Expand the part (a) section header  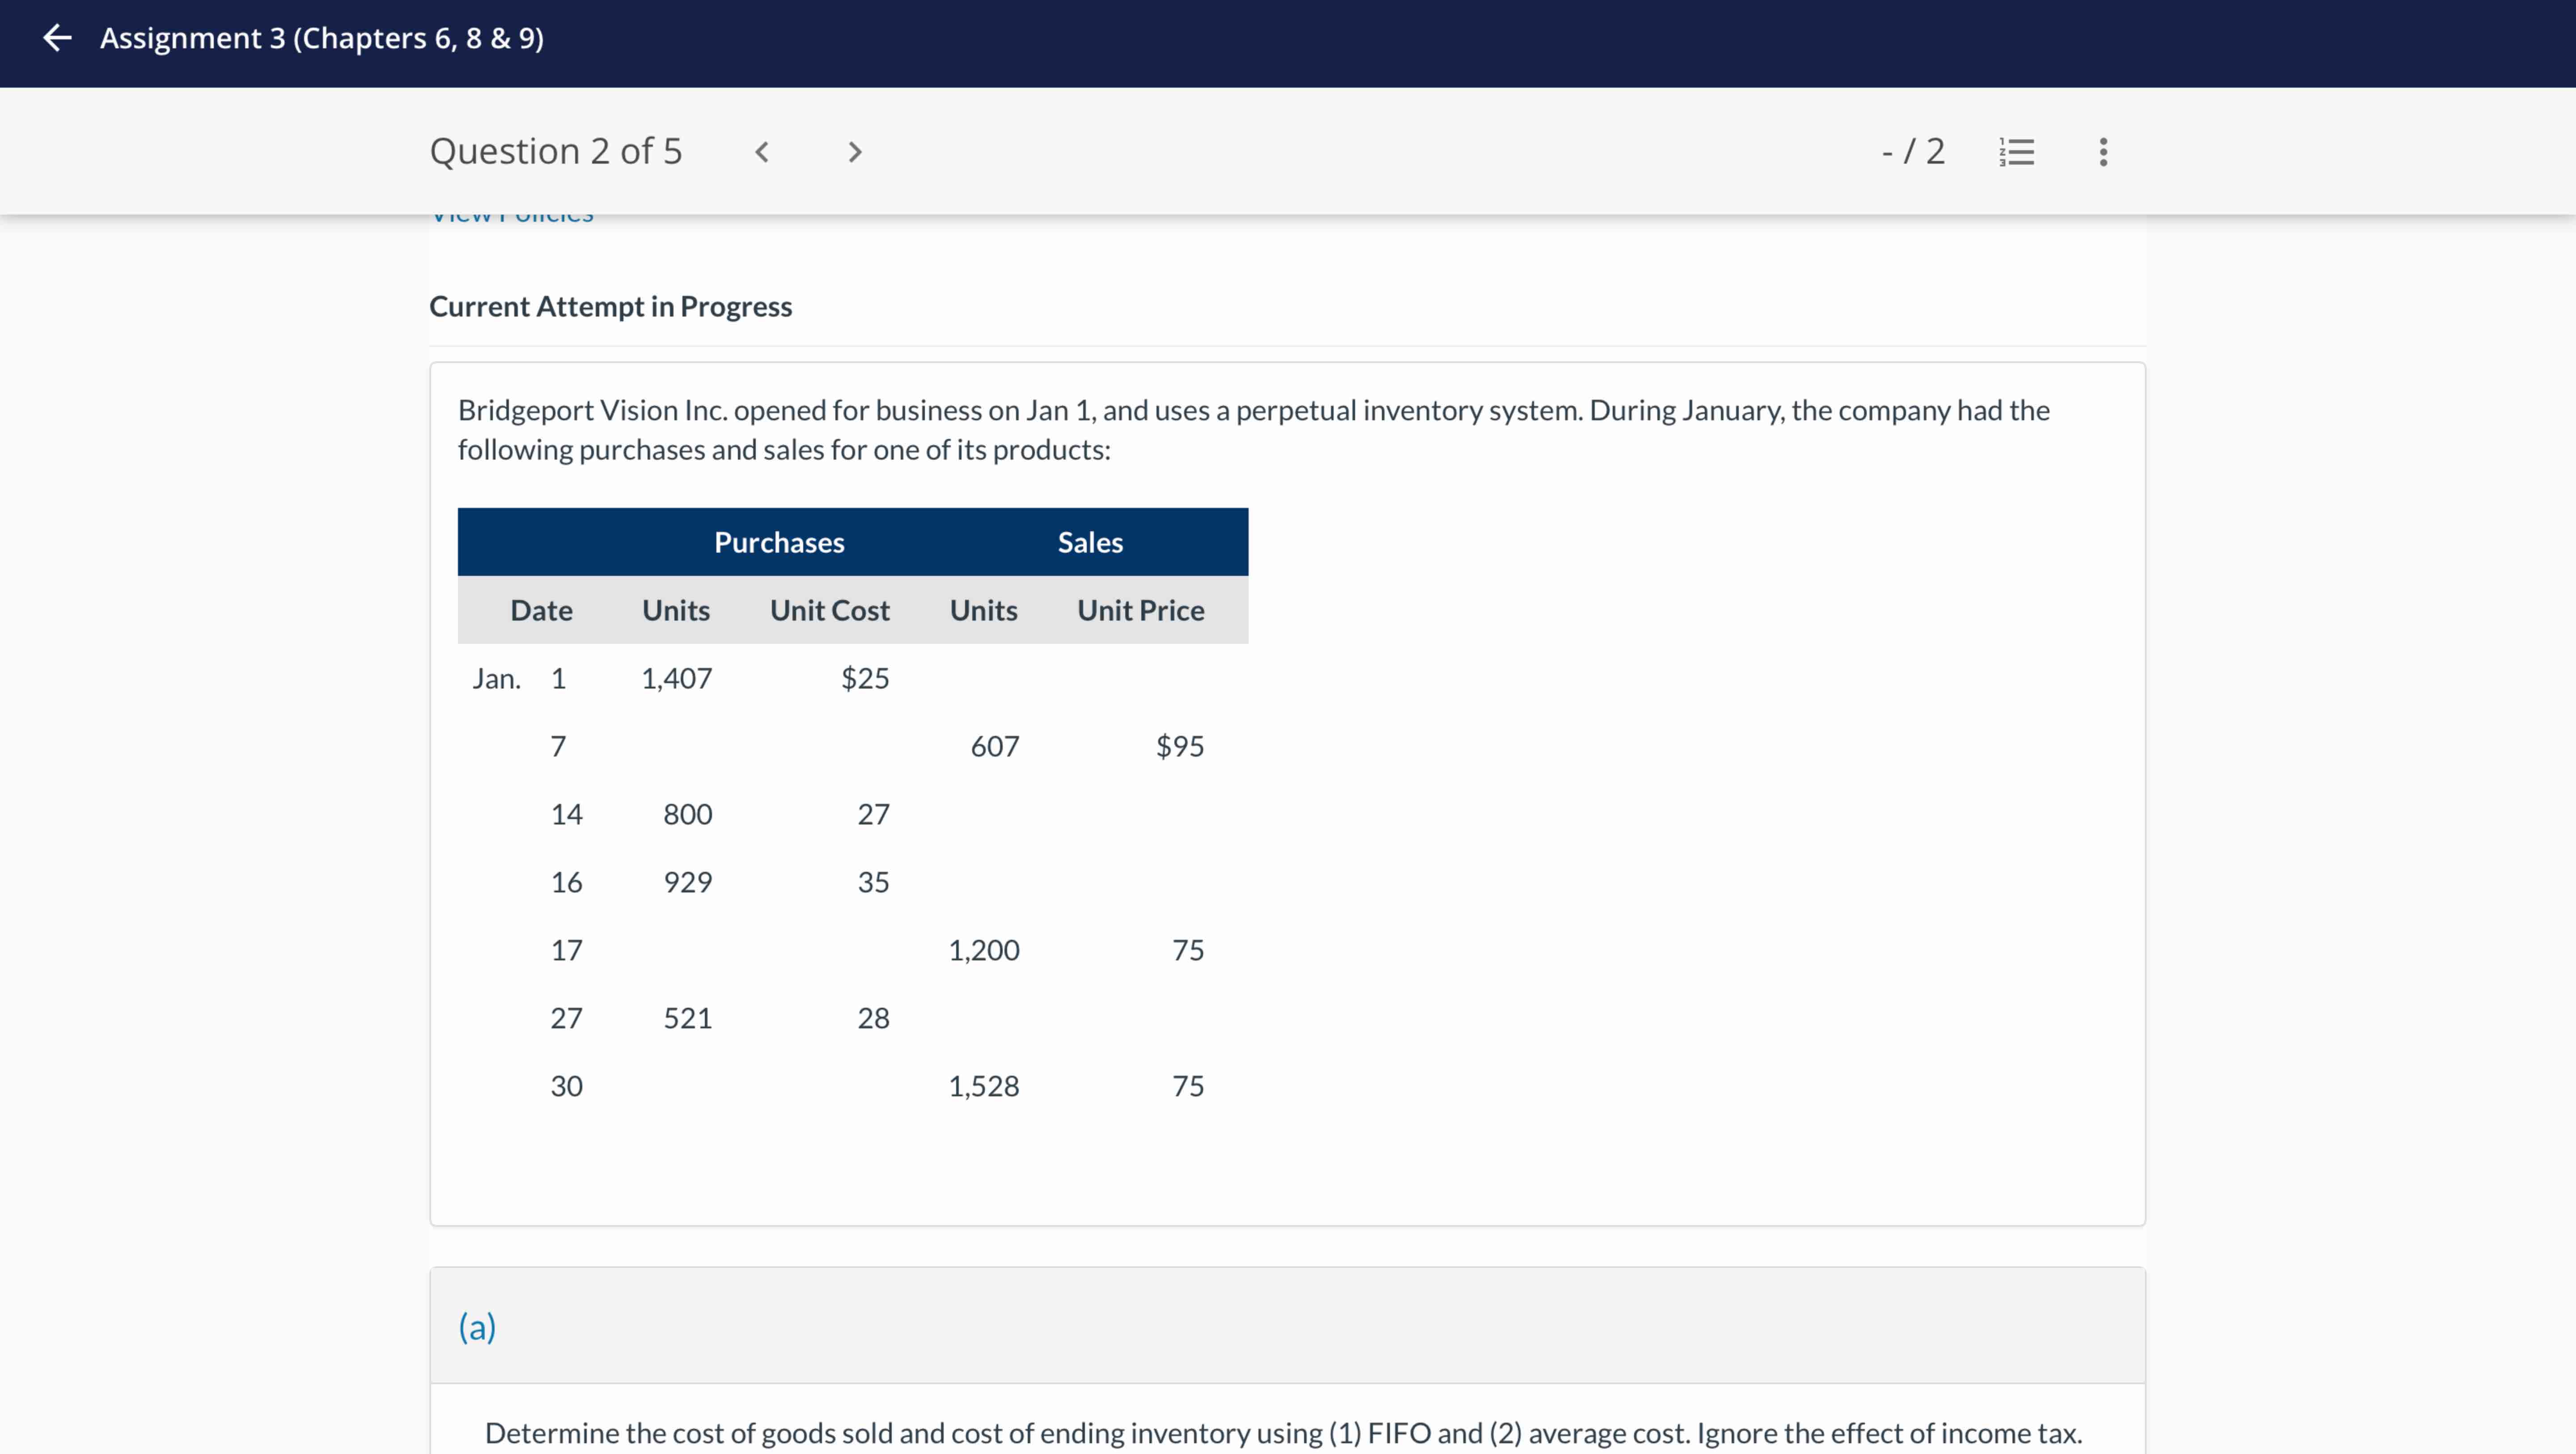point(478,1326)
